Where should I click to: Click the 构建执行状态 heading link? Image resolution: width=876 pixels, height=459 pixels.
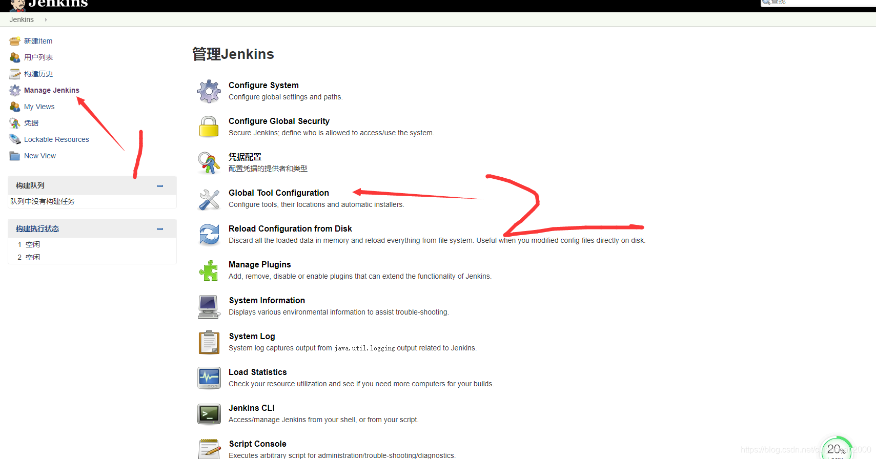pos(37,228)
